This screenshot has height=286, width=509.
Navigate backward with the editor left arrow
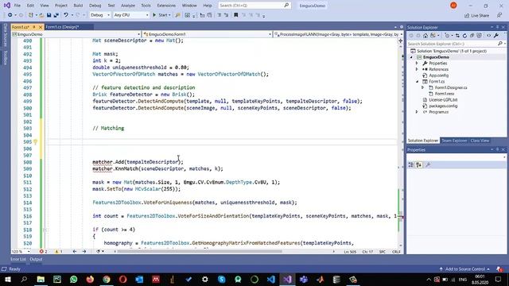tap(75, 252)
